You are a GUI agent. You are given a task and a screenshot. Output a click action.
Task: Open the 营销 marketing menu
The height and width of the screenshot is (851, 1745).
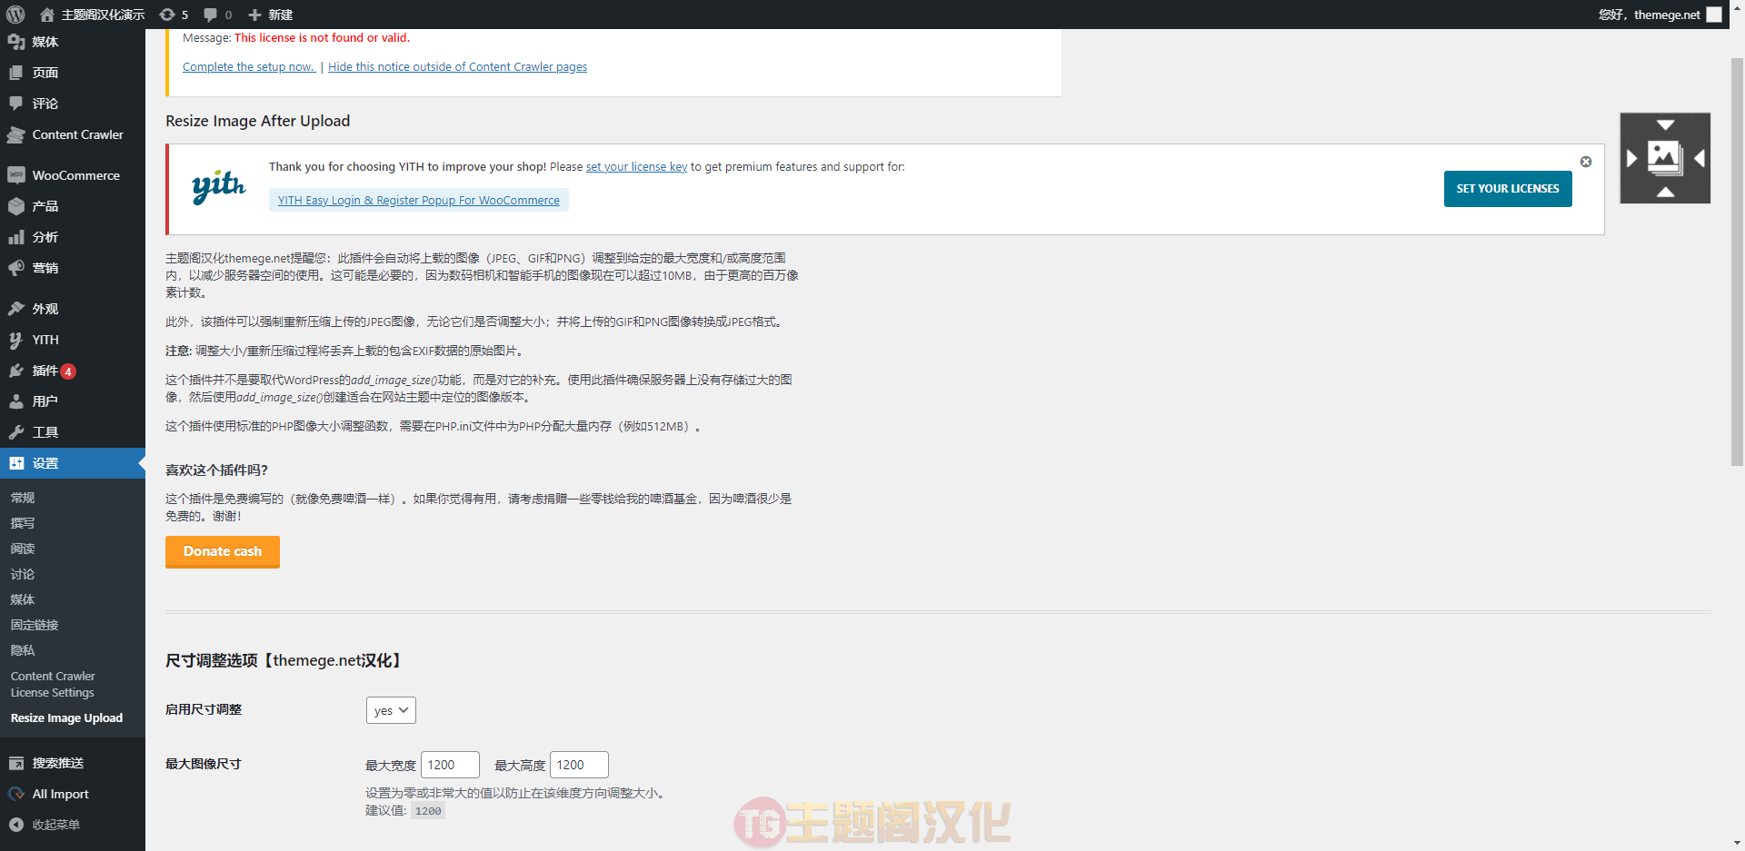[73, 268]
